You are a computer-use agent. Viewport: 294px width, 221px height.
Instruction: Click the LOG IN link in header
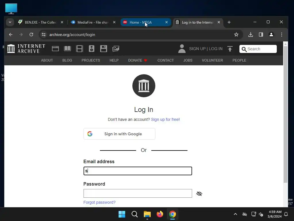click(216, 49)
